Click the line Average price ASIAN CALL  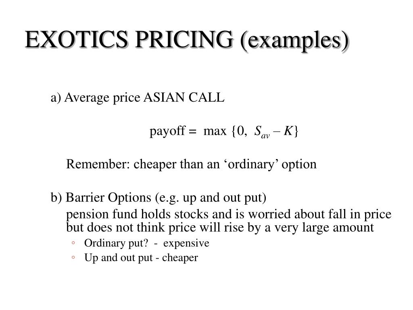coord(138,98)
